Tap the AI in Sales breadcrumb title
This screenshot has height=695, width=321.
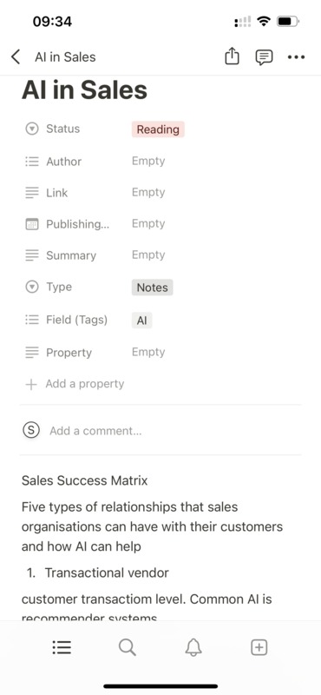pyautogui.click(x=65, y=57)
